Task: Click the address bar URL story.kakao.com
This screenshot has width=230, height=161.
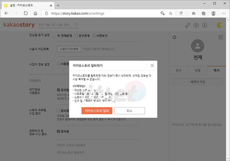Action: click(x=78, y=13)
